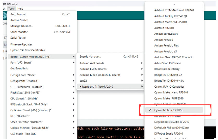Open Upload Method "Default (UF2)" submenu

click(29, 128)
